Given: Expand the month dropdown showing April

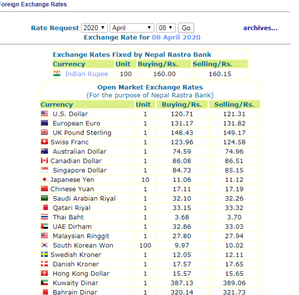Looking at the screenshot, I should 131,28.
